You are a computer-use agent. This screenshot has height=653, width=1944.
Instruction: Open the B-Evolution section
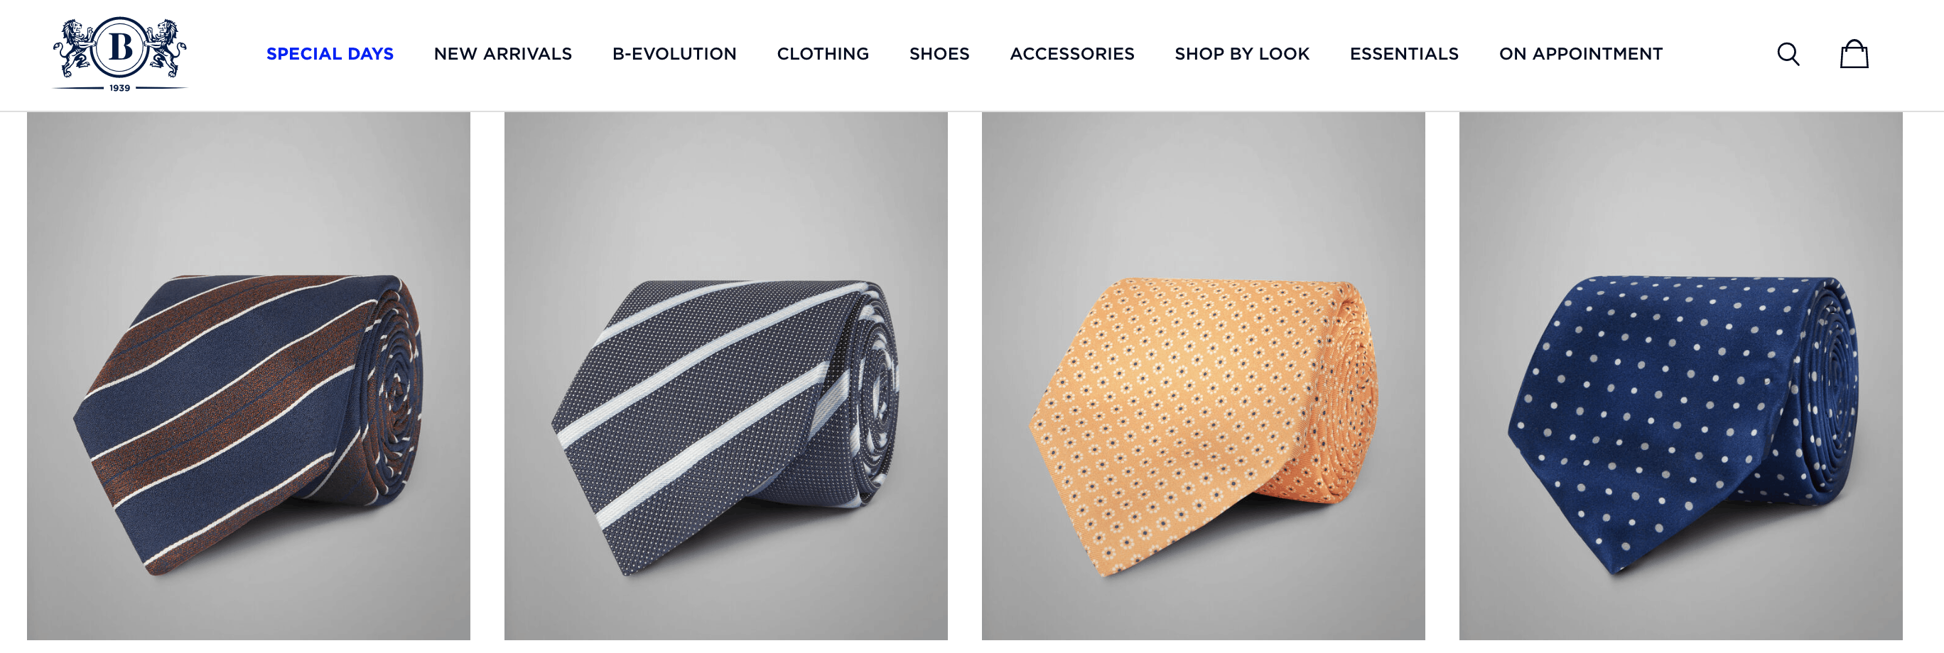tap(674, 54)
